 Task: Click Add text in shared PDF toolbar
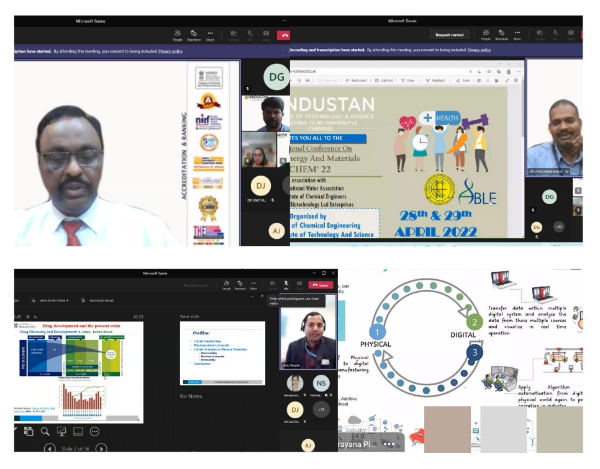384,81
